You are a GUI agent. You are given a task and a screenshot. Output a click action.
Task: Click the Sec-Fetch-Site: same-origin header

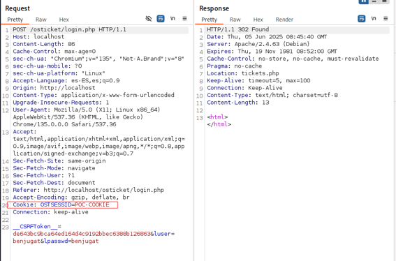pos(59,161)
